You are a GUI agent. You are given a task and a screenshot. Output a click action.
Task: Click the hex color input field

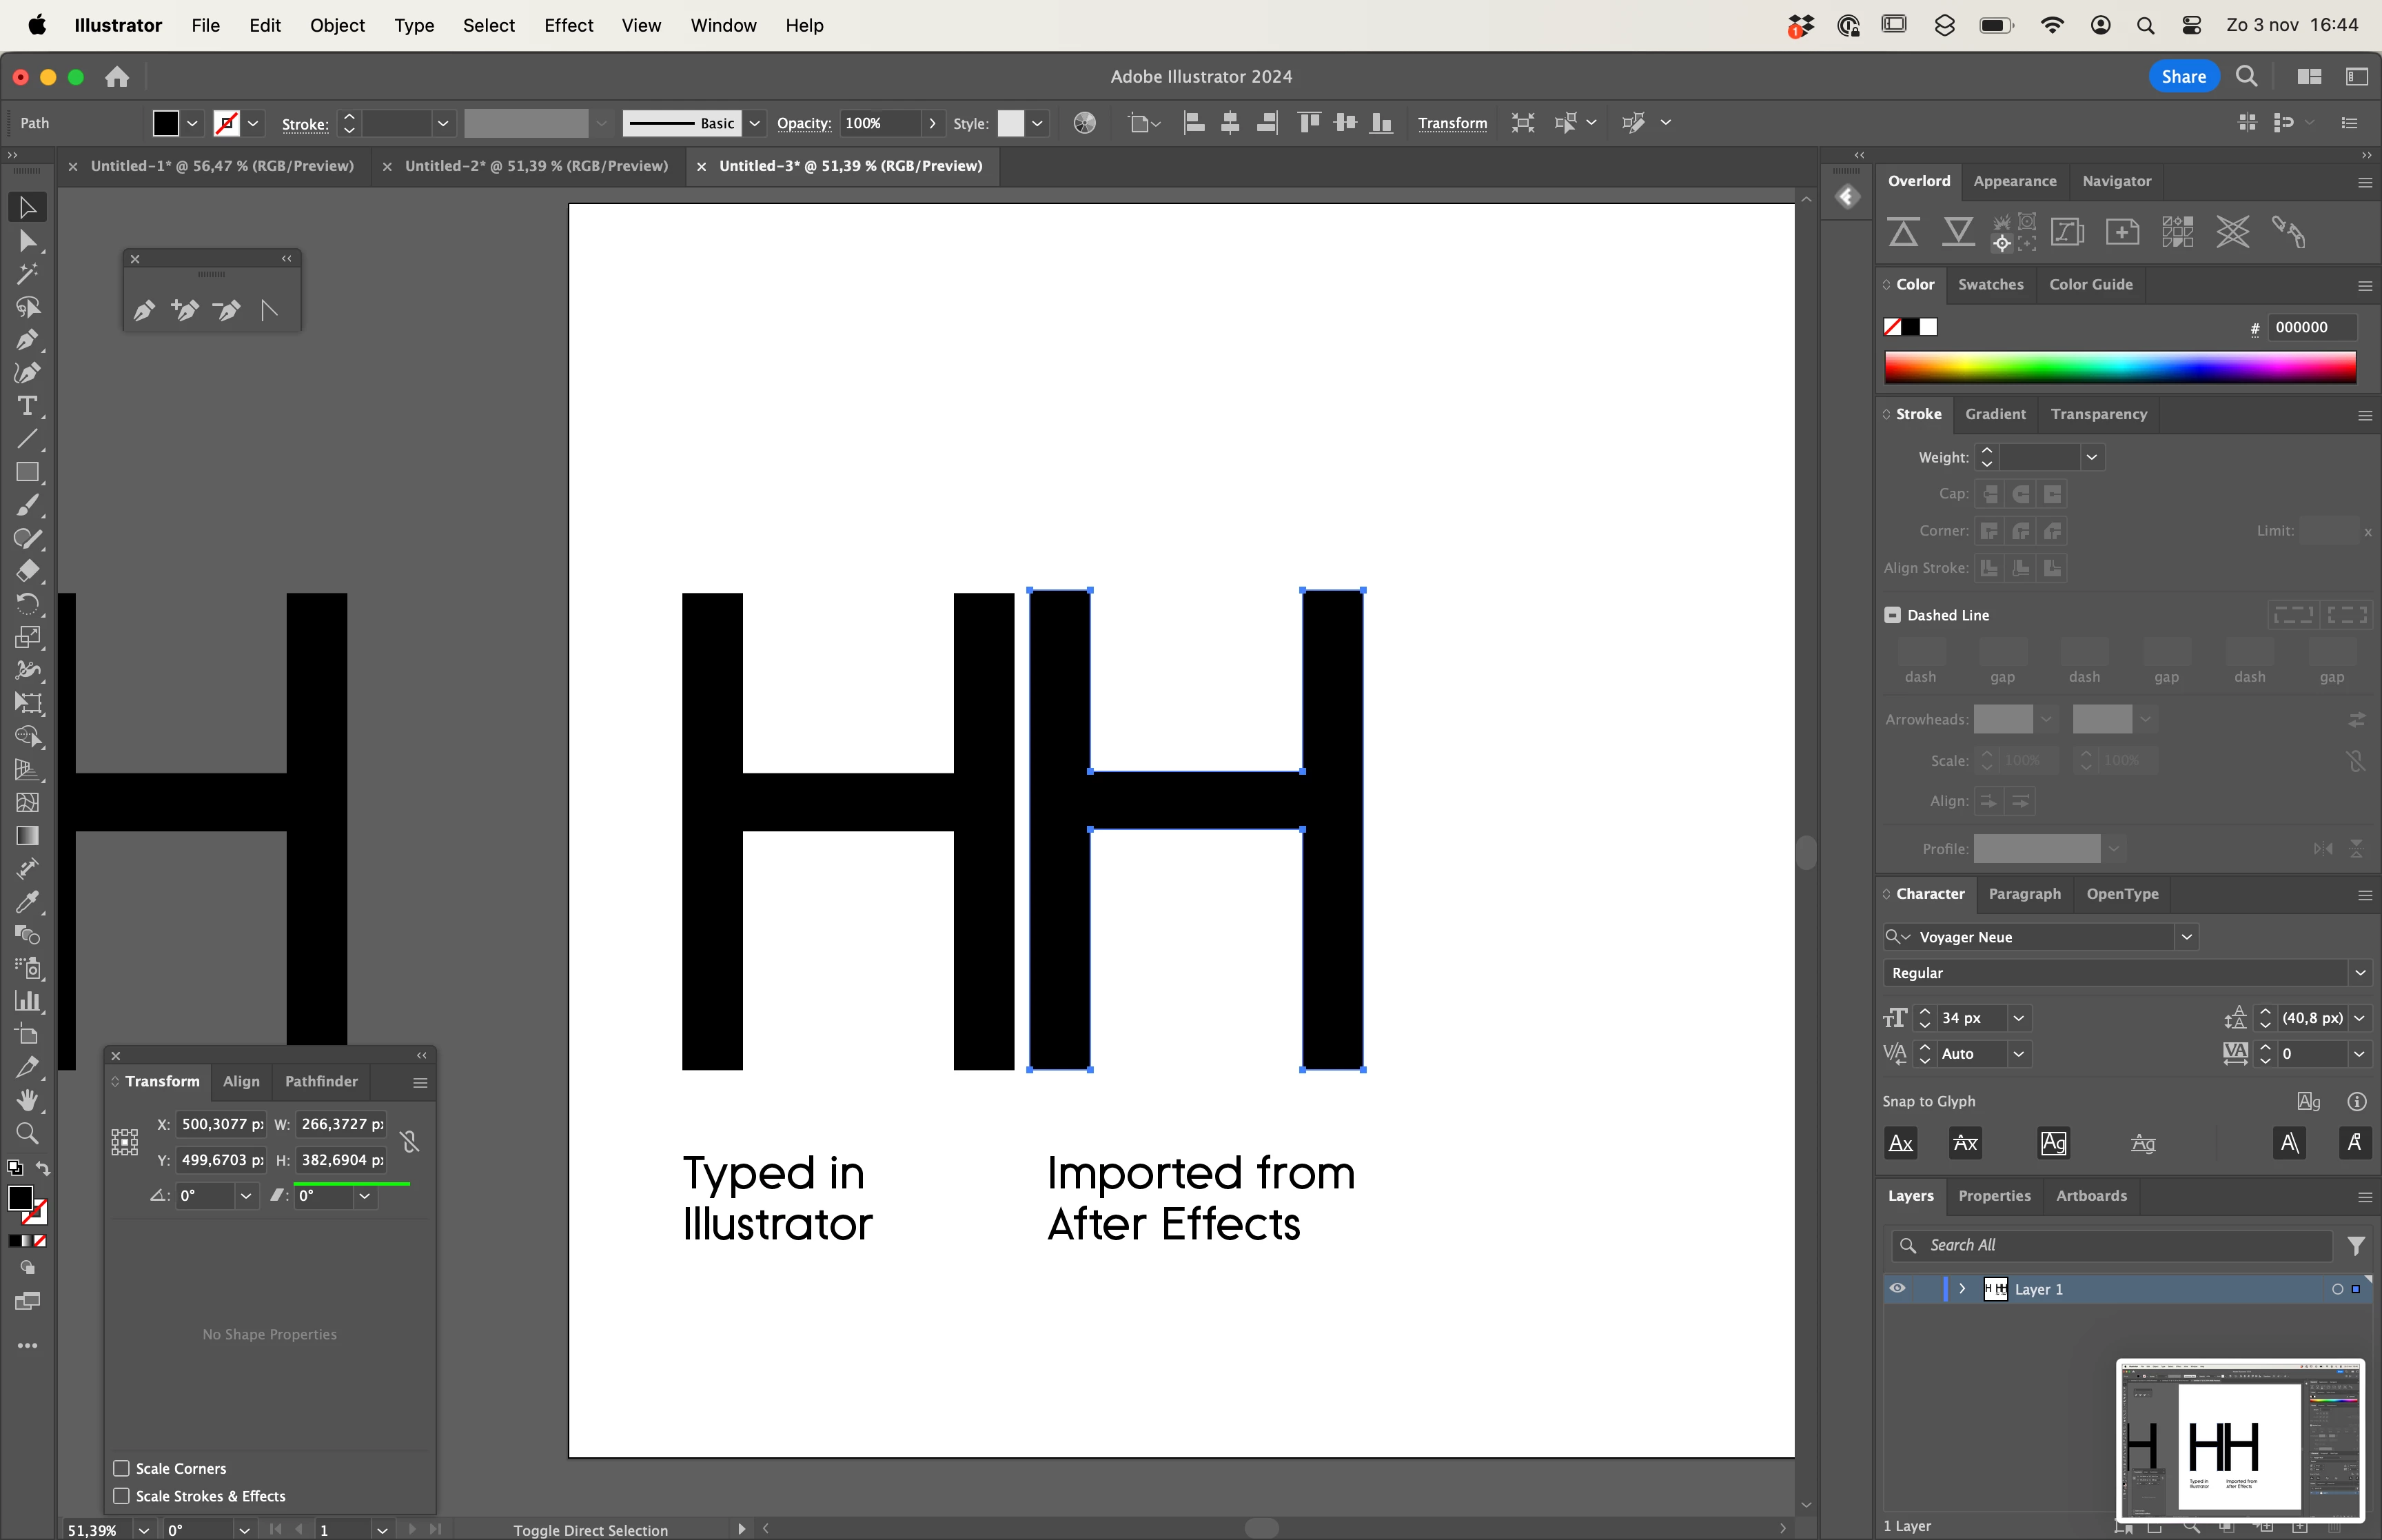pyautogui.click(x=2312, y=327)
